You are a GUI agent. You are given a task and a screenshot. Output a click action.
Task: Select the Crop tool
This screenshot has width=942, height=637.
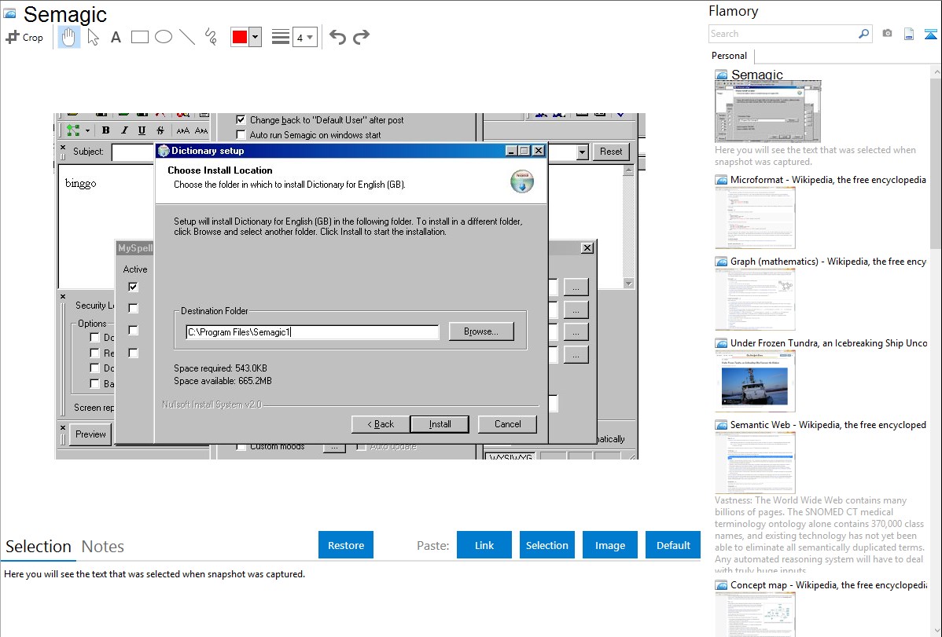point(24,37)
